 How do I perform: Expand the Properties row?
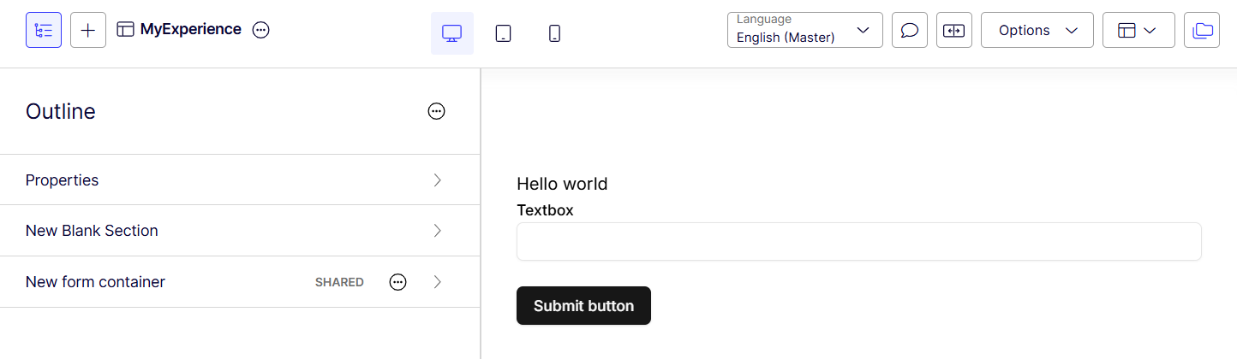(x=240, y=179)
